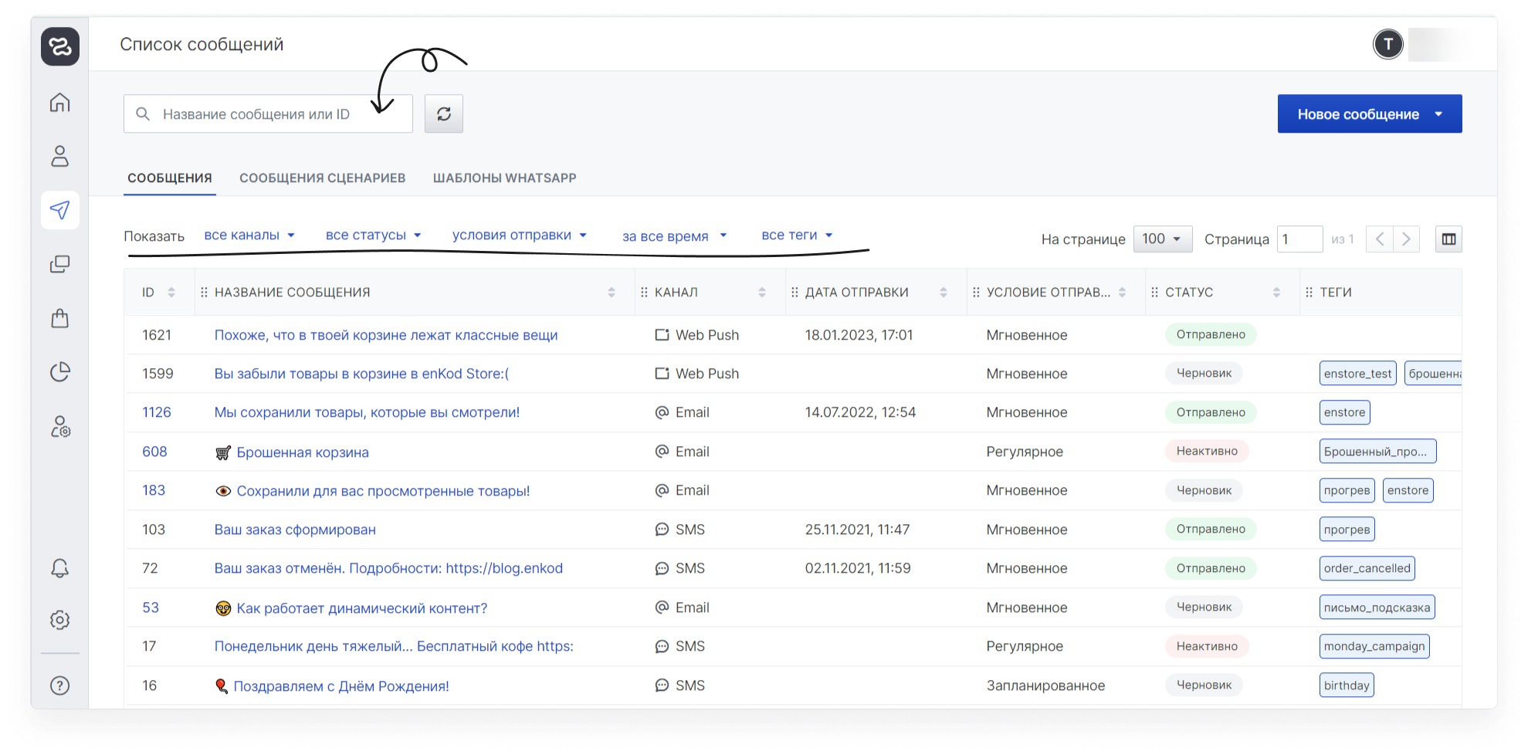
Task: Click in the message name search field
Action: click(x=269, y=114)
